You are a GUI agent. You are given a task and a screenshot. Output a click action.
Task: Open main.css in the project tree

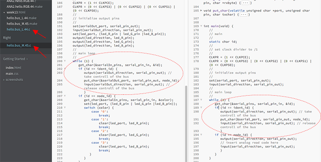point(12,73)
